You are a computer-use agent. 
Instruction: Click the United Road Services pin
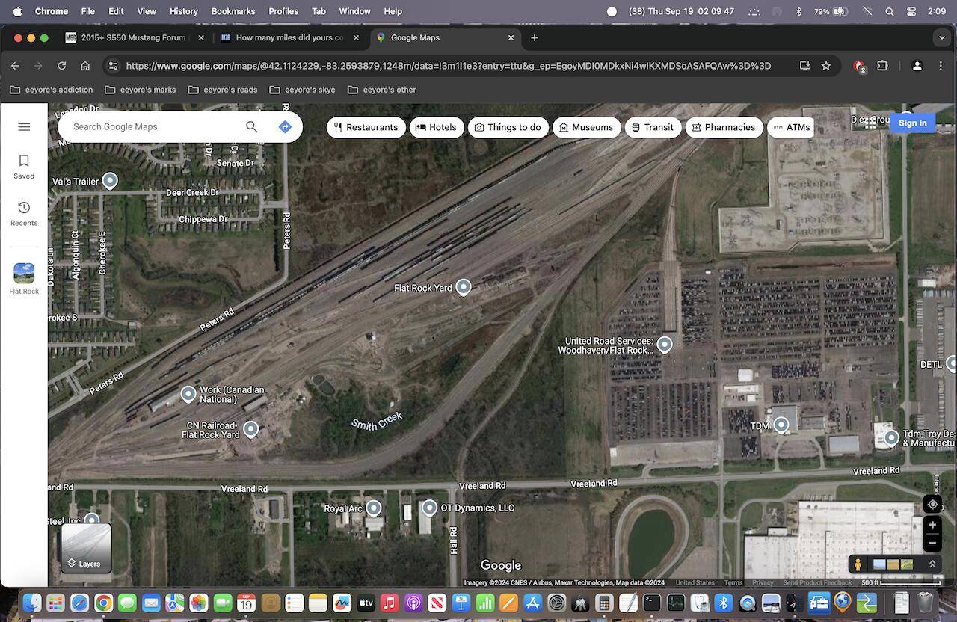click(x=664, y=345)
